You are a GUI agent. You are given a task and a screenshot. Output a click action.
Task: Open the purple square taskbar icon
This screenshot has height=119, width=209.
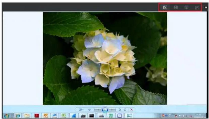pos(120,116)
